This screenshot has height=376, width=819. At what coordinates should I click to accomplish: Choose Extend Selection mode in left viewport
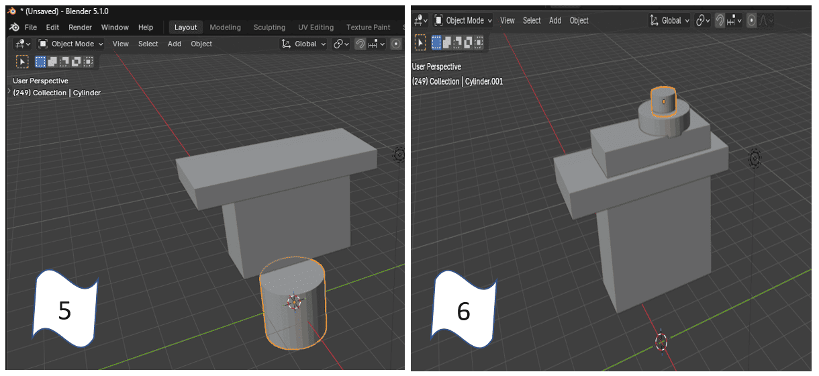pos(52,62)
